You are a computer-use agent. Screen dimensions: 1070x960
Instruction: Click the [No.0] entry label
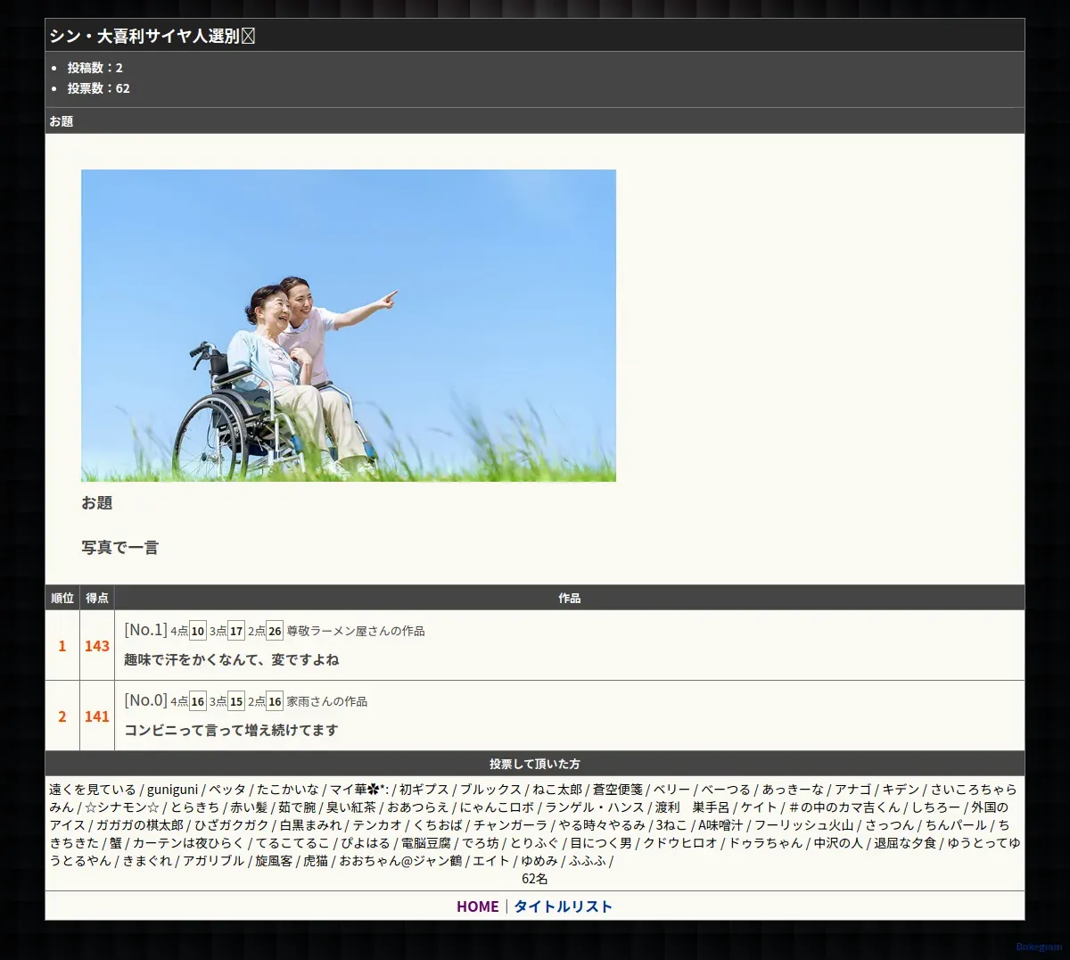click(x=145, y=700)
